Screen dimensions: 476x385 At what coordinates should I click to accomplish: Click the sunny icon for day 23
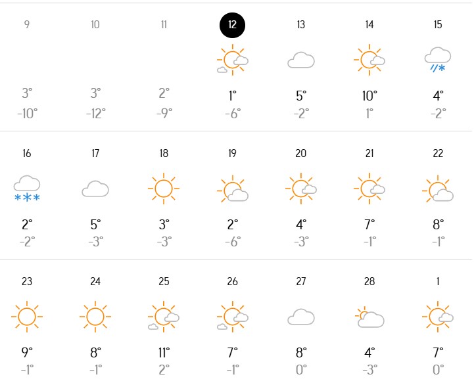[27, 317]
